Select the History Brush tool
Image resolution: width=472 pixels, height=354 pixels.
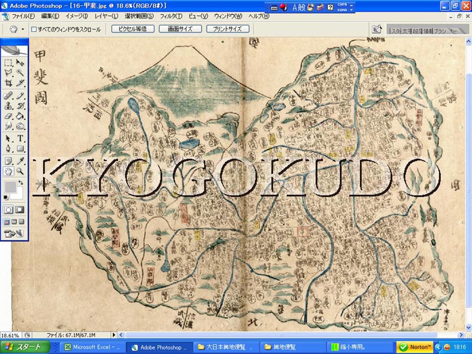tap(20, 106)
